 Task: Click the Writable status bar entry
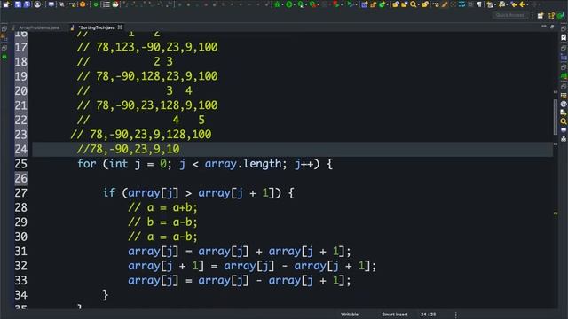tap(350, 315)
